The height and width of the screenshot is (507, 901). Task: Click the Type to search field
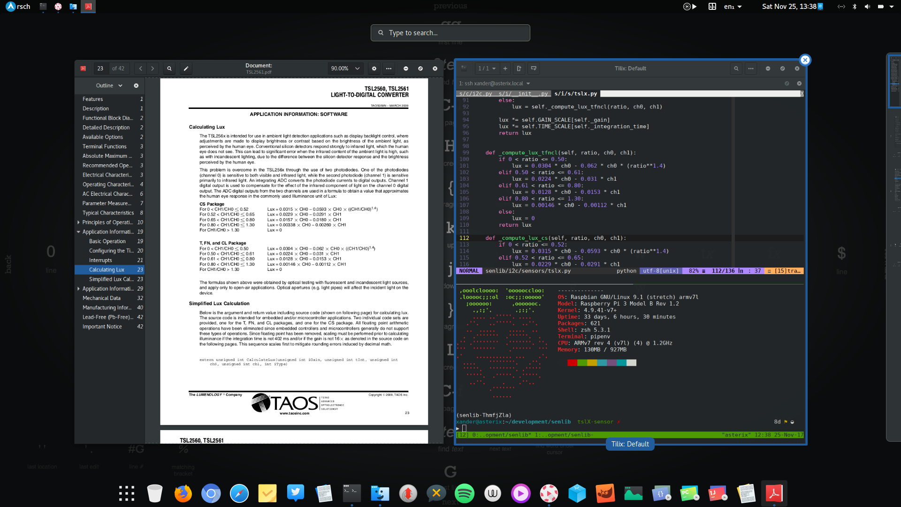[450, 33]
